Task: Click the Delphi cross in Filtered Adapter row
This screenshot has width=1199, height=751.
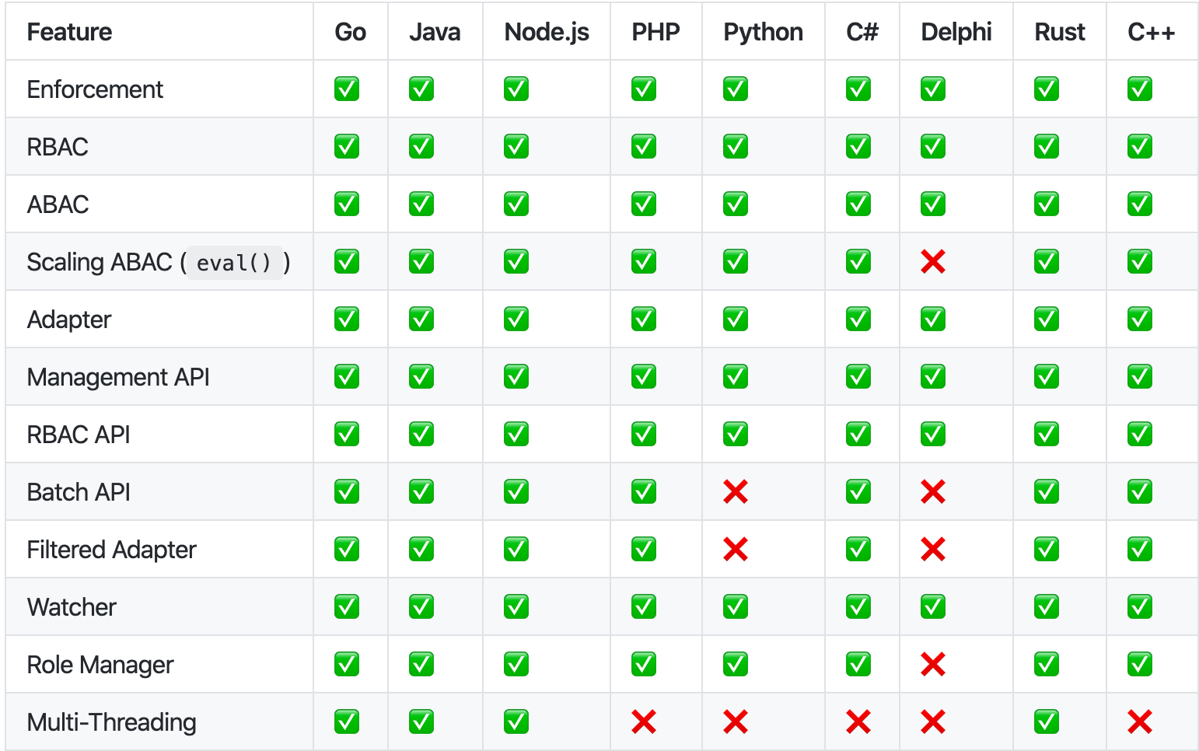Action: [932, 550]
